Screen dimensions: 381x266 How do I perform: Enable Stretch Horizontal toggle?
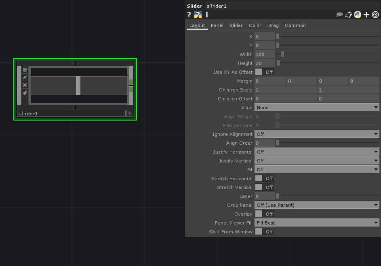click(x=264, y=179)
